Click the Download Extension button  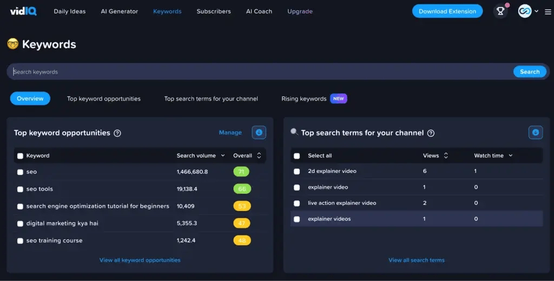click(x=447, y=11)
